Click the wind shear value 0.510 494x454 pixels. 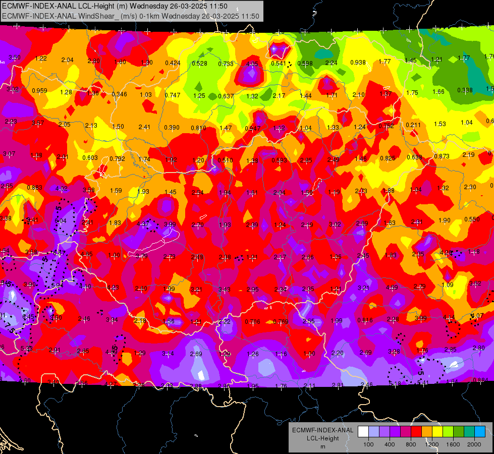pyautogui.click(x=225, y=160)
